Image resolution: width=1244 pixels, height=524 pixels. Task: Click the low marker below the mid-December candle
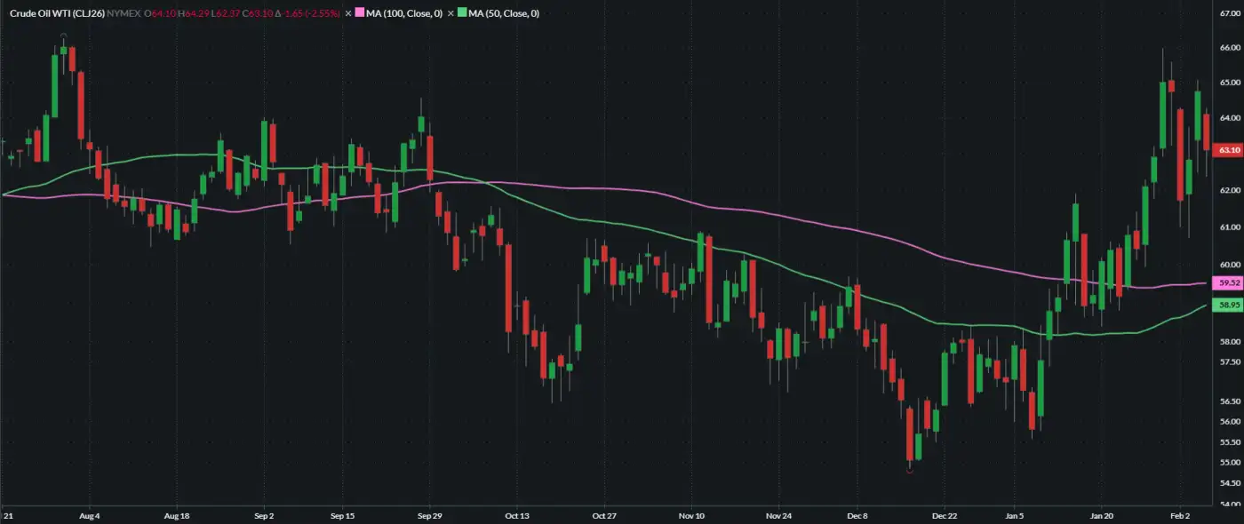(909, 472)
